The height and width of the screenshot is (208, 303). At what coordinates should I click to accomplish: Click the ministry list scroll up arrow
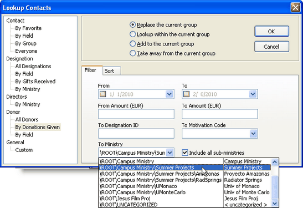[275, 162]
